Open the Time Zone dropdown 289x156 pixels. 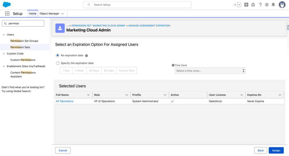(210, 71)
